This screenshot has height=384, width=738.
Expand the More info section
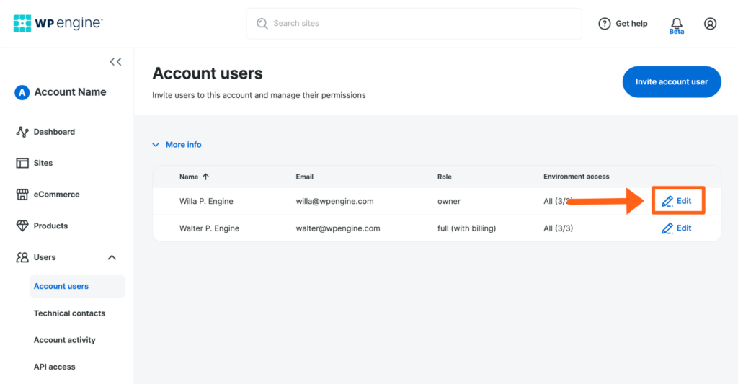click(x=177, y=145)
